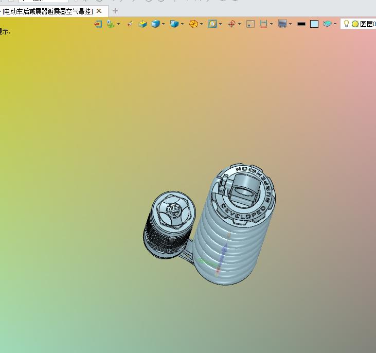Click the blue view orientation cube icon

(x=174, y=24)
